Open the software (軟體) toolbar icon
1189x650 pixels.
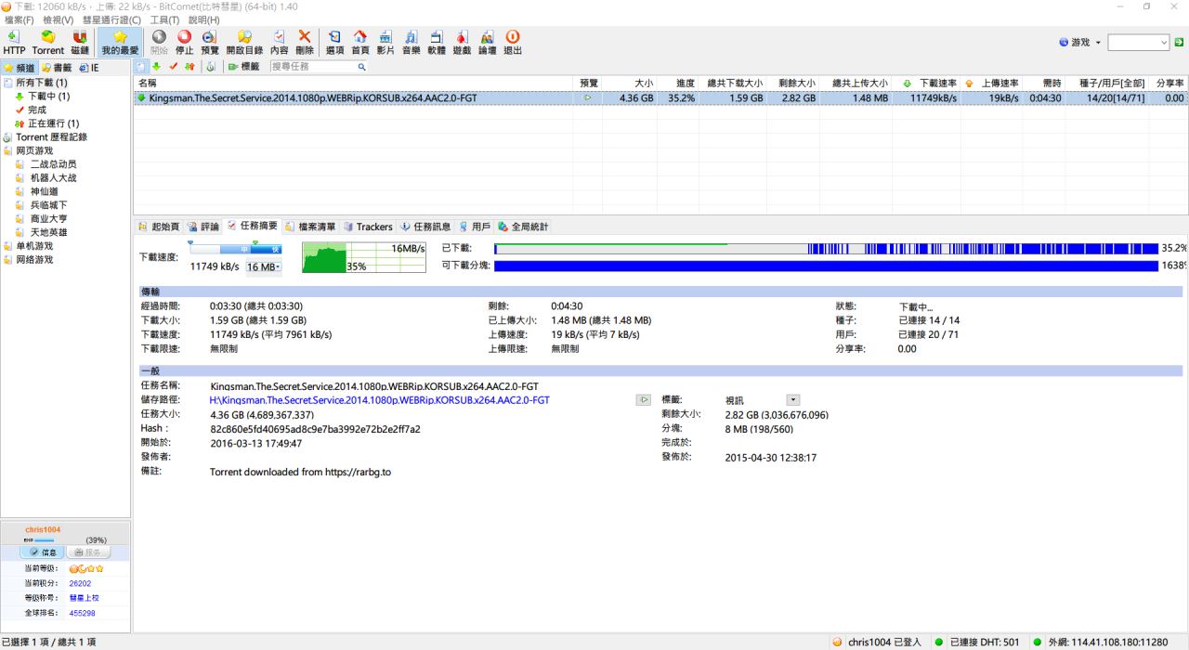pyautogui.click(x=437, y=43)
